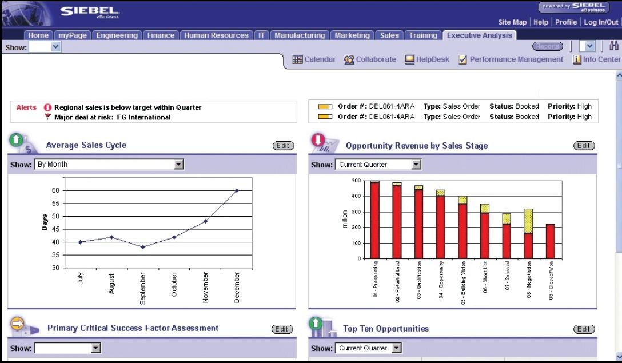
Task: Open Performance Management checkmark icon
Action: coord(462,59)
